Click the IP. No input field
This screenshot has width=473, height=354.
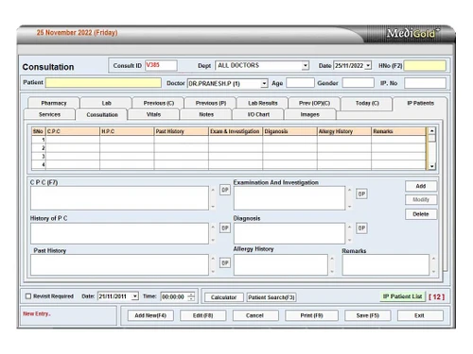point(425,83)
